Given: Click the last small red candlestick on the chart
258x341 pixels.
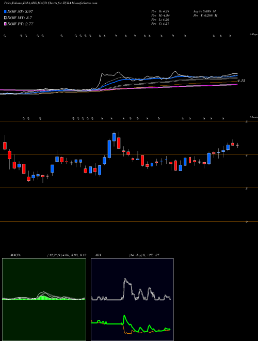Looking at the screenshot, I should (237, 145).
